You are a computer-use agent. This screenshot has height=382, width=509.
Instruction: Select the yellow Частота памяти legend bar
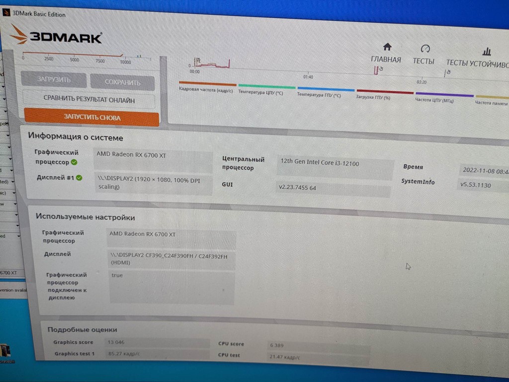coord(492,97)
